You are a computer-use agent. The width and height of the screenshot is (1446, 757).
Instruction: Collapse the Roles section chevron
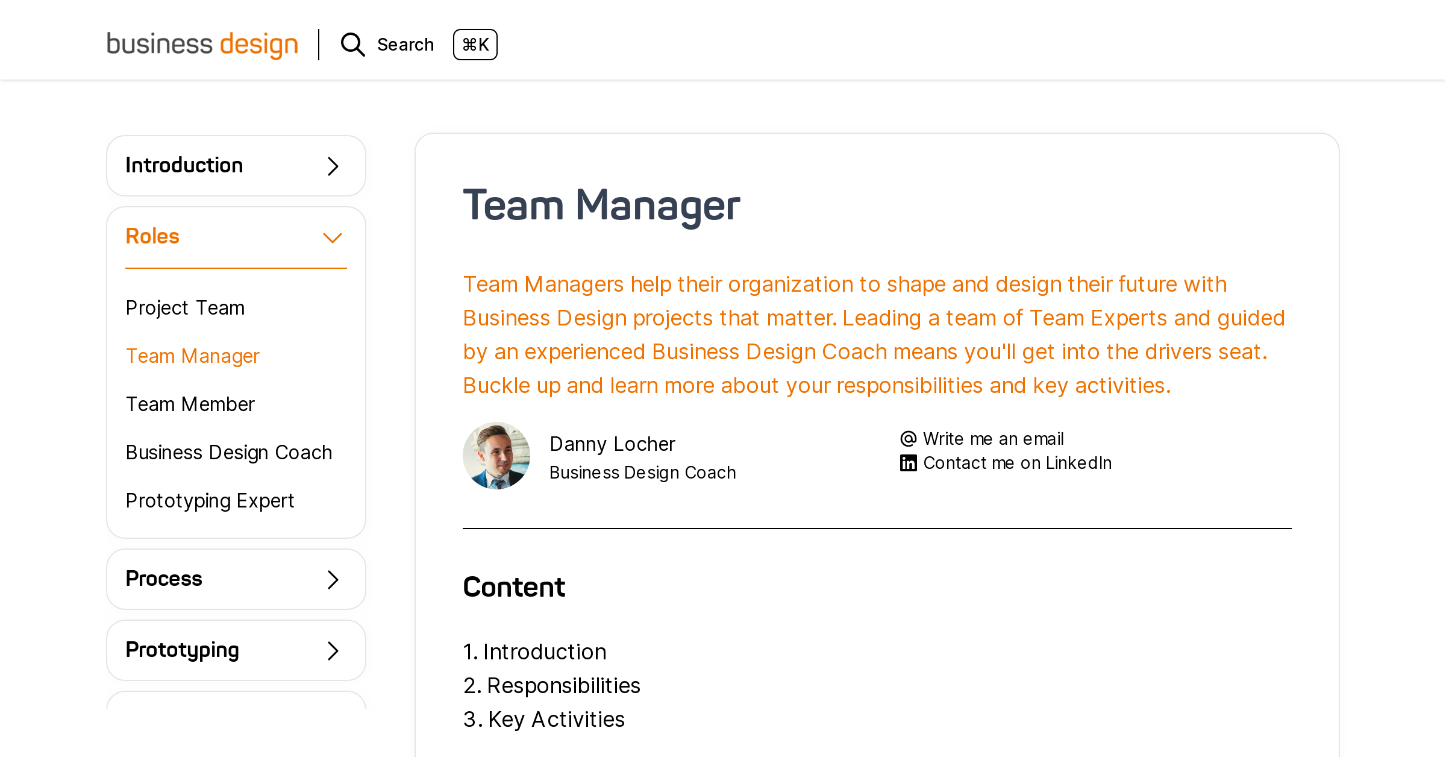[x=332, y=237]
